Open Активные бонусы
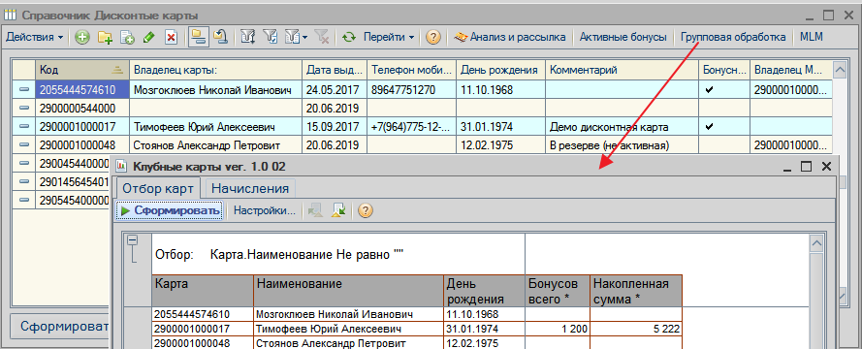The image size is (862, 349). pos(623,38)
